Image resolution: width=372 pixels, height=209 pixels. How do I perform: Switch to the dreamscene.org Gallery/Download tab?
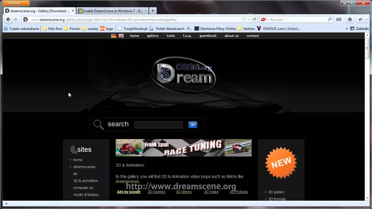pyautogui.click(x=40, y=11)
